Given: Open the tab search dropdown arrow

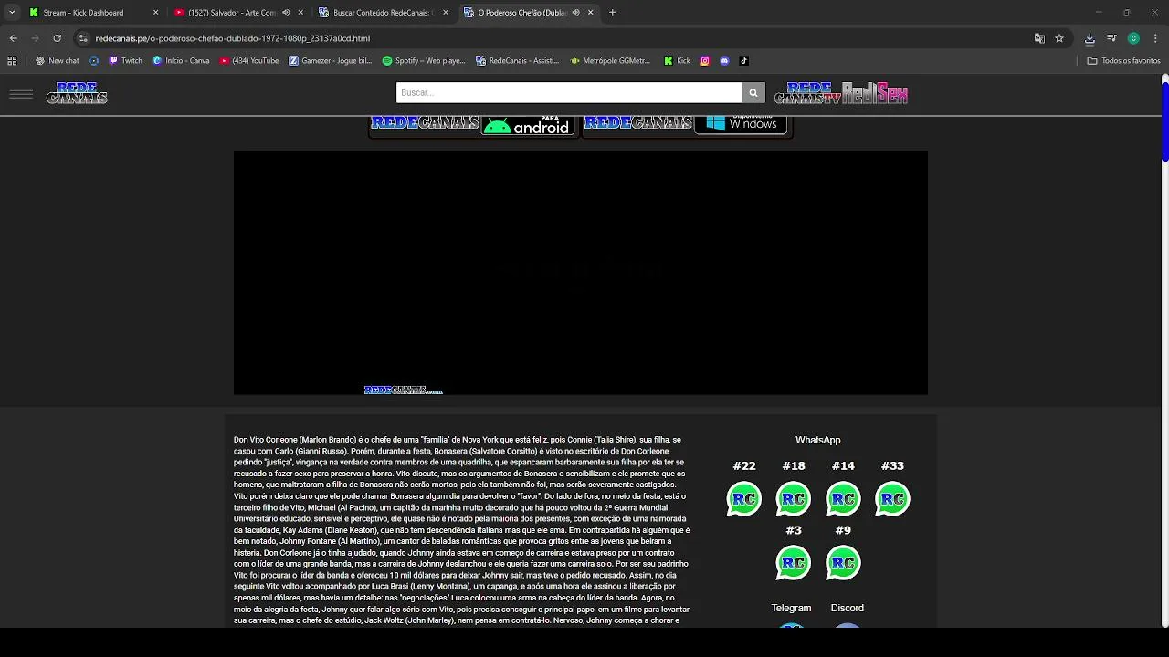Looking at the screenshot, I should [11, 13].
